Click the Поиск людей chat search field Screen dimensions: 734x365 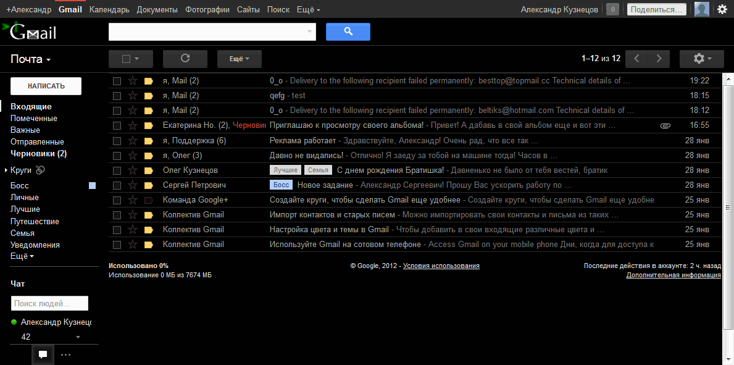[x=49, y=303]
